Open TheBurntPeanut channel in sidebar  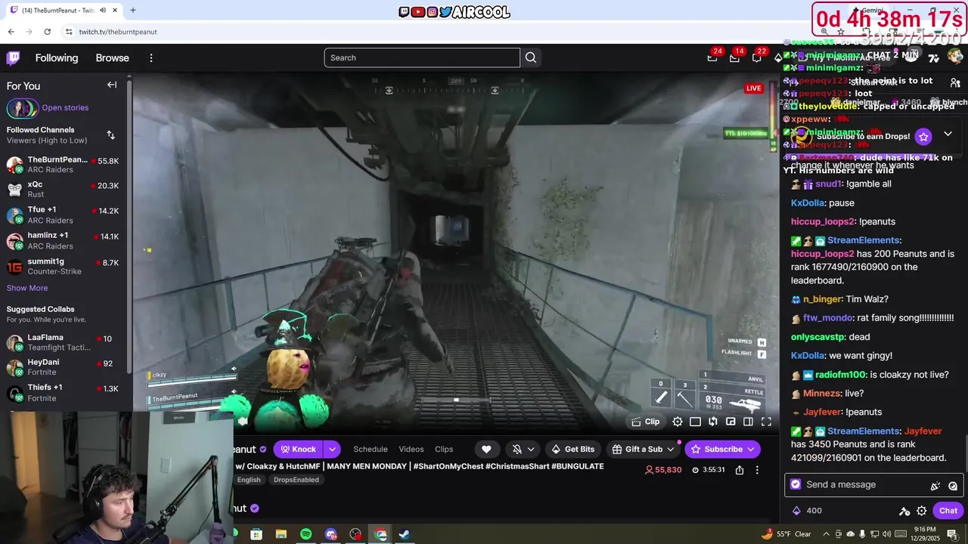coord(63,165)
